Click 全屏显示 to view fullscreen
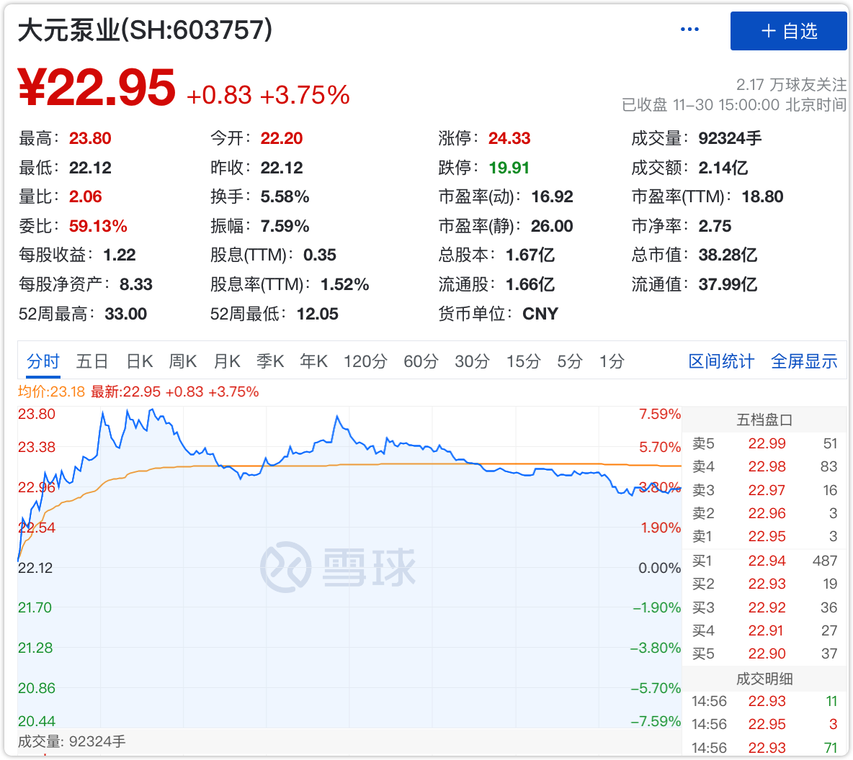Screen dimensions: 853x760 click(x=804, y=361)
